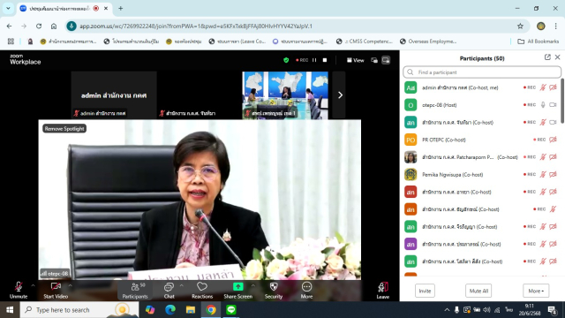Expand audio options arrow beside Unmute
This screenshot has width=565, height=318.
33,286
